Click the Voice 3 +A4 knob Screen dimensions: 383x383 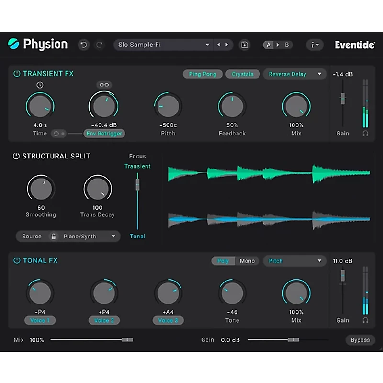[x=168, y=293]
